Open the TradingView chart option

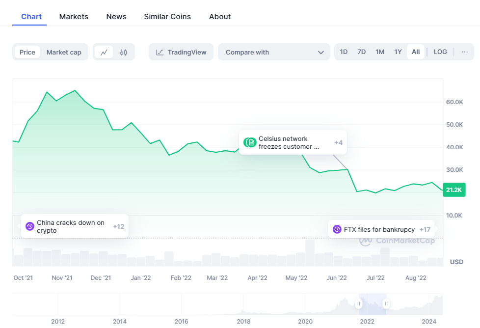coord(181,52)
